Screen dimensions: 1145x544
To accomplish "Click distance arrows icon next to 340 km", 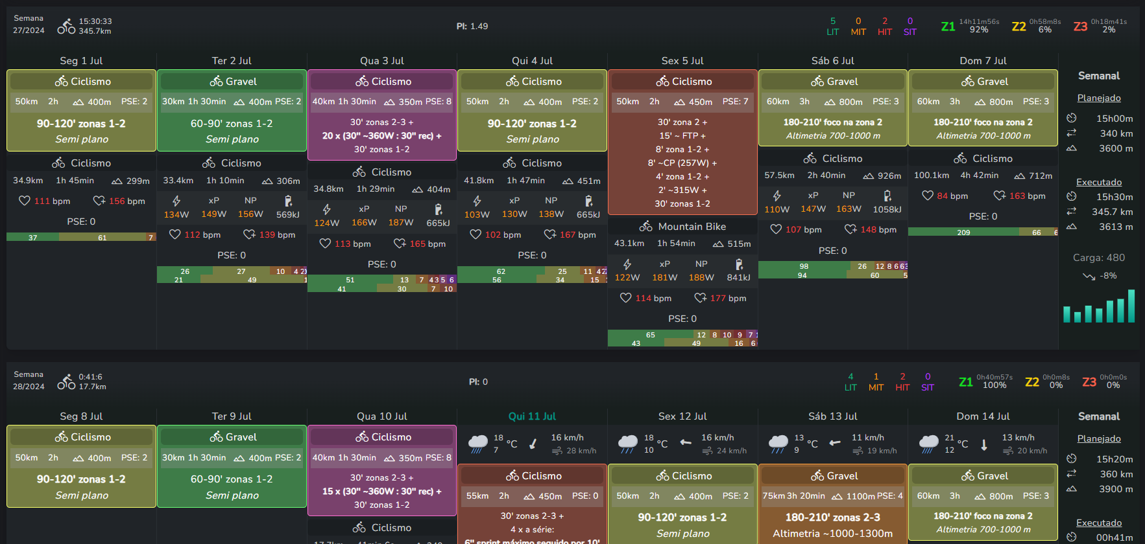I will click(1072, 133).
